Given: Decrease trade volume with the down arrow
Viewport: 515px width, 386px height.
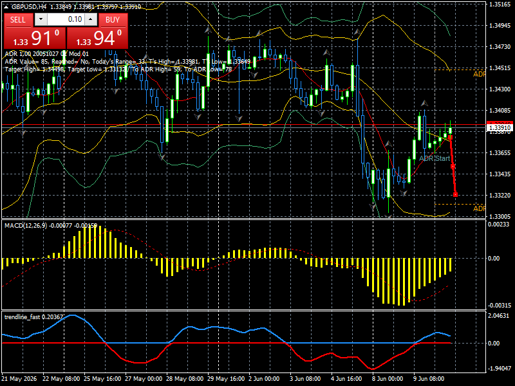Looking at the screenshot, I should click(x=41, y=19).
